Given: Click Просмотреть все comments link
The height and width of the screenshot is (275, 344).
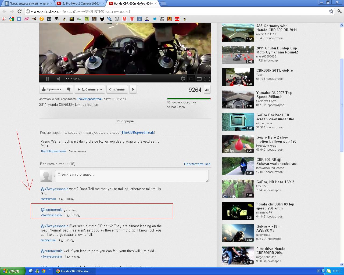Looking at the screenshot, I should [197, 164].
